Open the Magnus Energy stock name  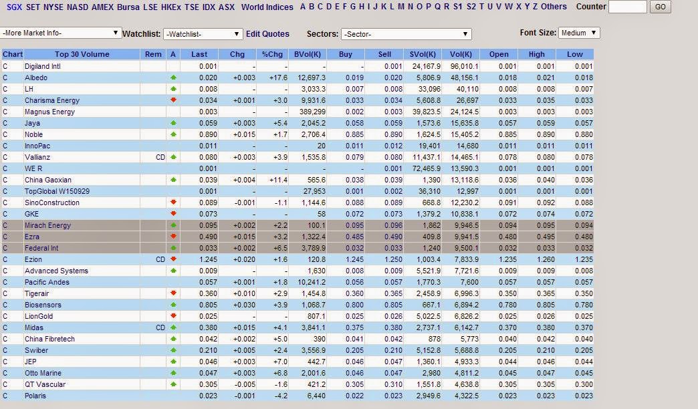50,112
